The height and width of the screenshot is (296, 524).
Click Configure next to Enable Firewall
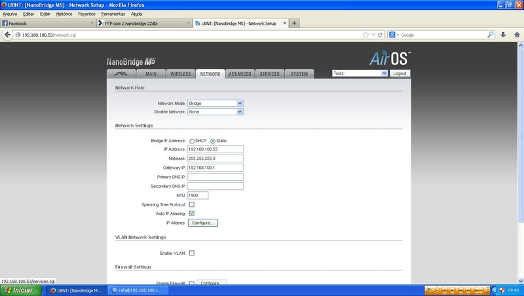(212, 283)
